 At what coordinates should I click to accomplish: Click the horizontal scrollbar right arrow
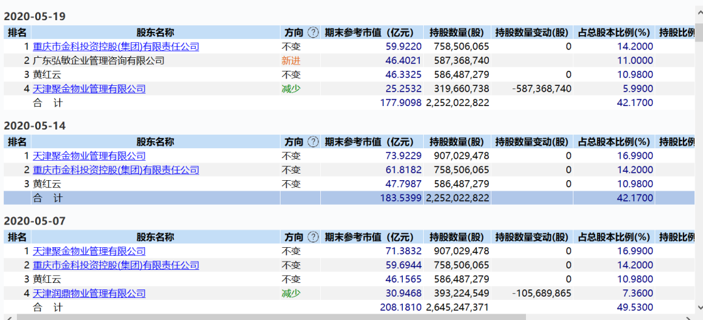click(x=688, y=317)
